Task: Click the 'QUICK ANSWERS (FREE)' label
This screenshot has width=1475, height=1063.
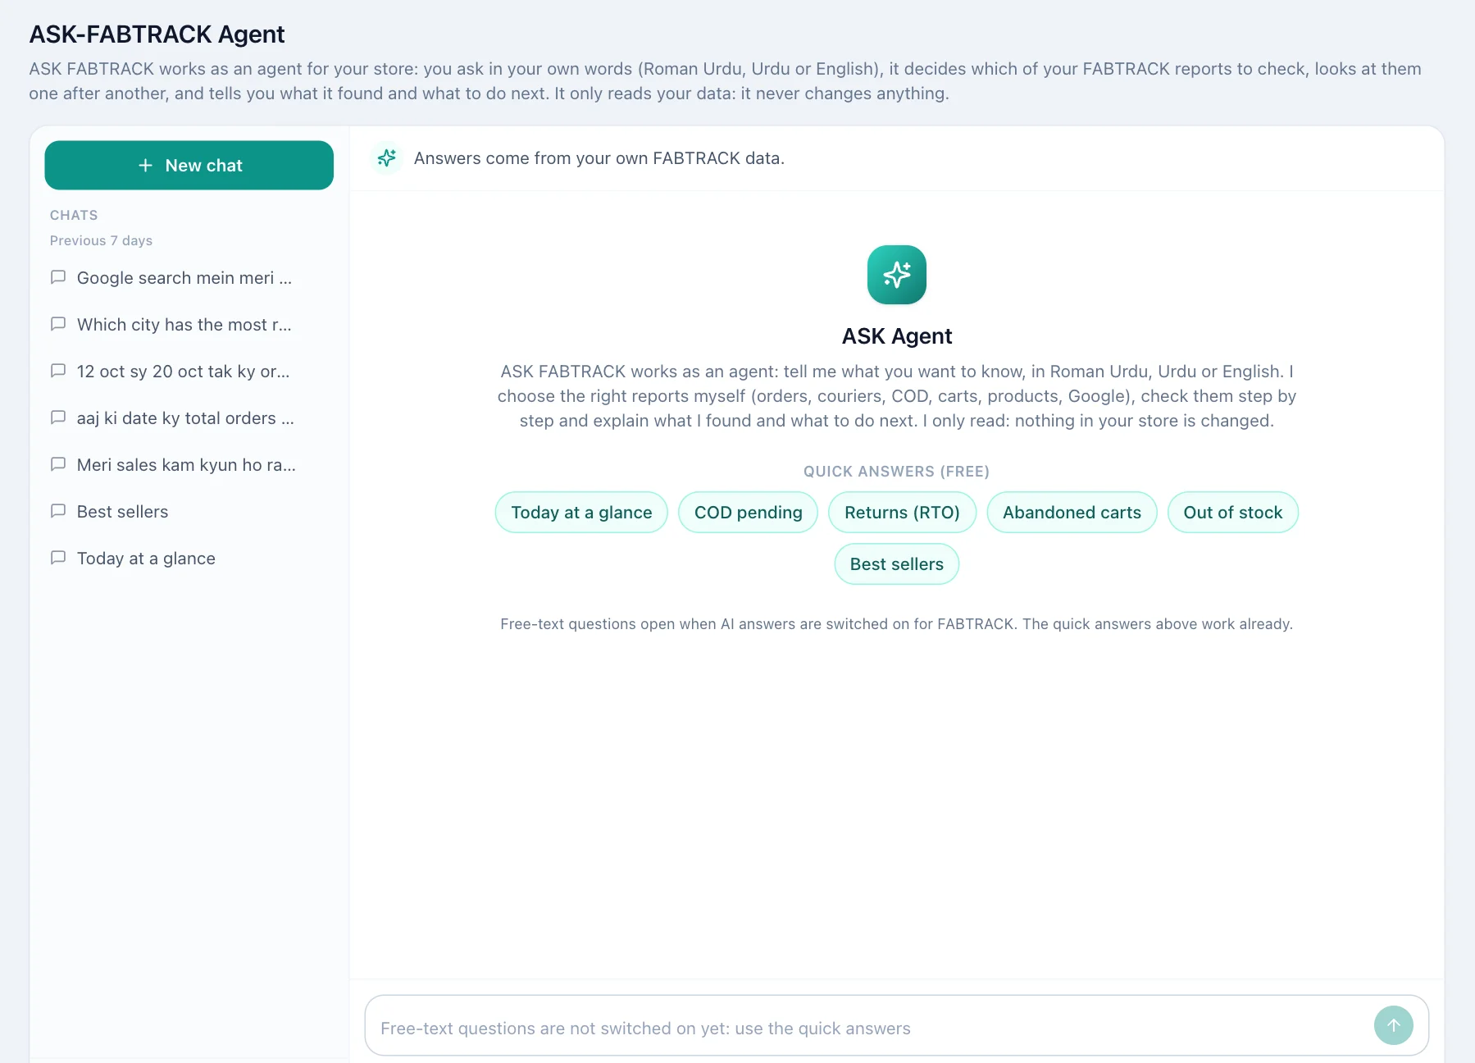Action: coord(896,472)
